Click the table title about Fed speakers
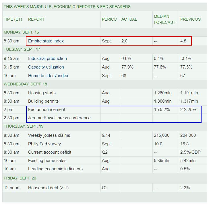Viewport: 209px width, 205px height. 67,7
